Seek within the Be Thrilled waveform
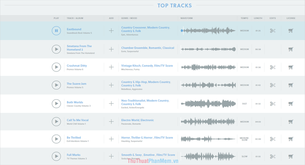 coord(208,139)
